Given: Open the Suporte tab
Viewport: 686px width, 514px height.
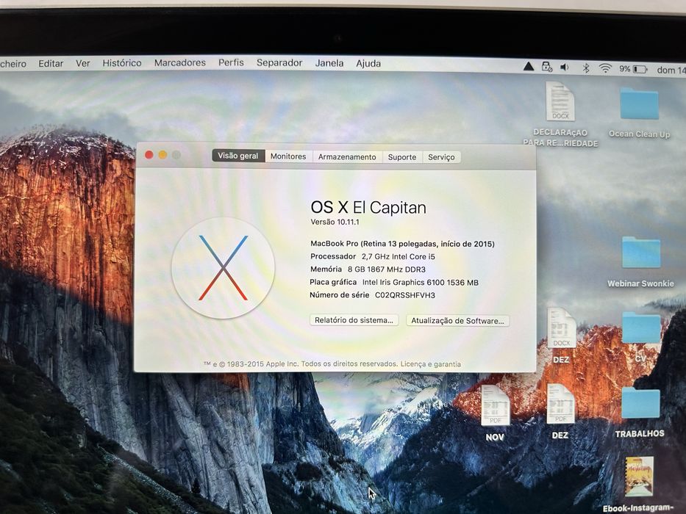Looking at the screenshot, I should click(402, 157).
